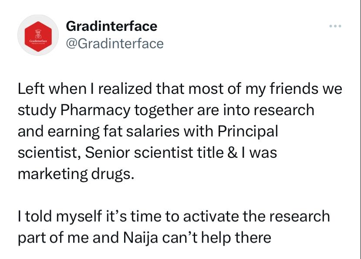Viewport: 361px width, 259px height.
Task: Open the @Gradinterface handle link
Action: (x=115, y=43)
